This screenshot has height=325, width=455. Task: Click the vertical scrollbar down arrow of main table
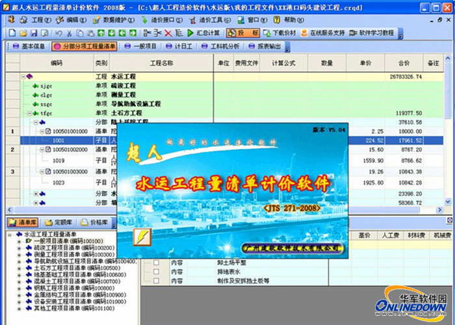pyautogui.click(x=448, y=201)
